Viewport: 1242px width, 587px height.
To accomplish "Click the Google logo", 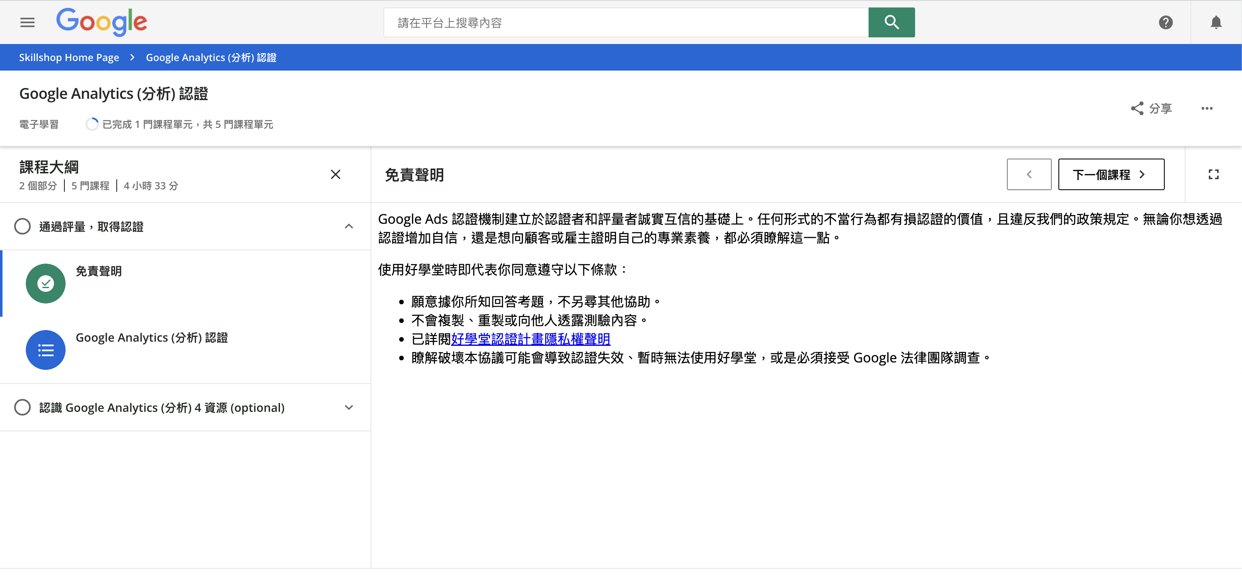I will (x=101, y=22).
